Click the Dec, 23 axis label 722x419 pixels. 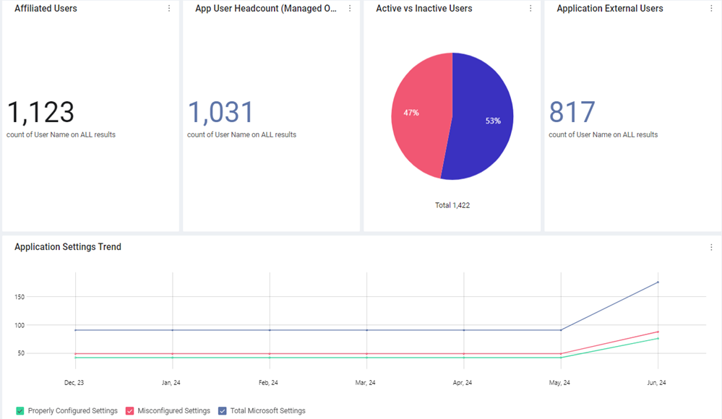[74, 383]
